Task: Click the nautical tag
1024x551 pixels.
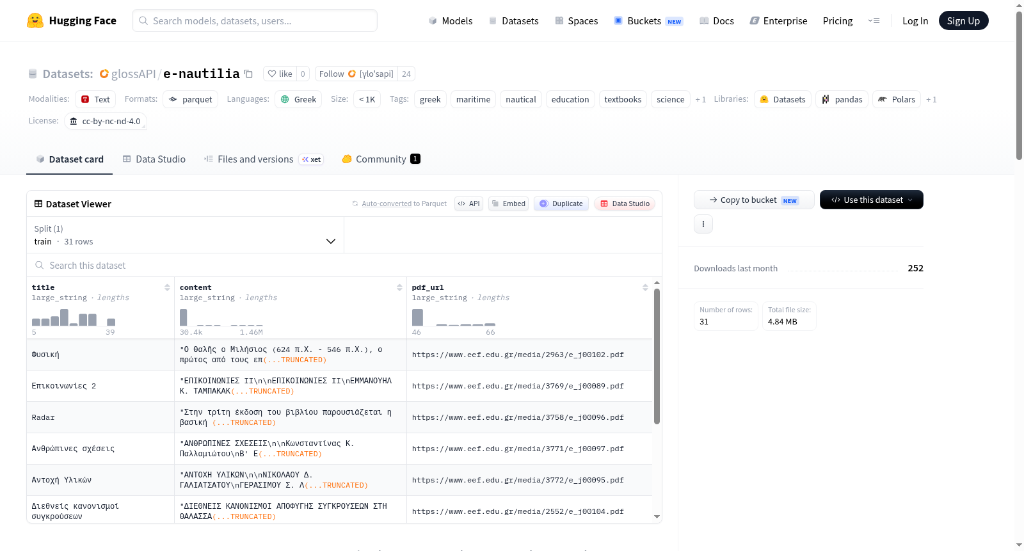Action: point(521,99)
